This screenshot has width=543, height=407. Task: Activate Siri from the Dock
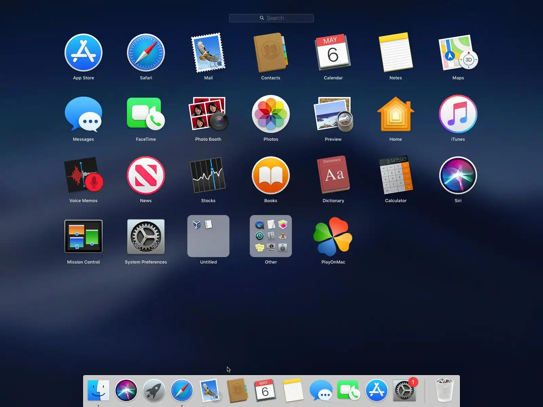click(x=126, y=391)
